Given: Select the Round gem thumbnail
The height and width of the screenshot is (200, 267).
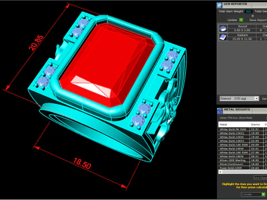Looking at the screenshot, I should [223, 28].
